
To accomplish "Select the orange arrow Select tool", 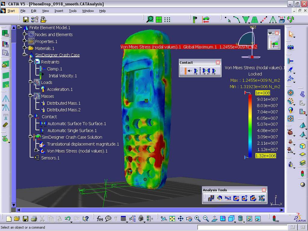I will coord(291,34).
